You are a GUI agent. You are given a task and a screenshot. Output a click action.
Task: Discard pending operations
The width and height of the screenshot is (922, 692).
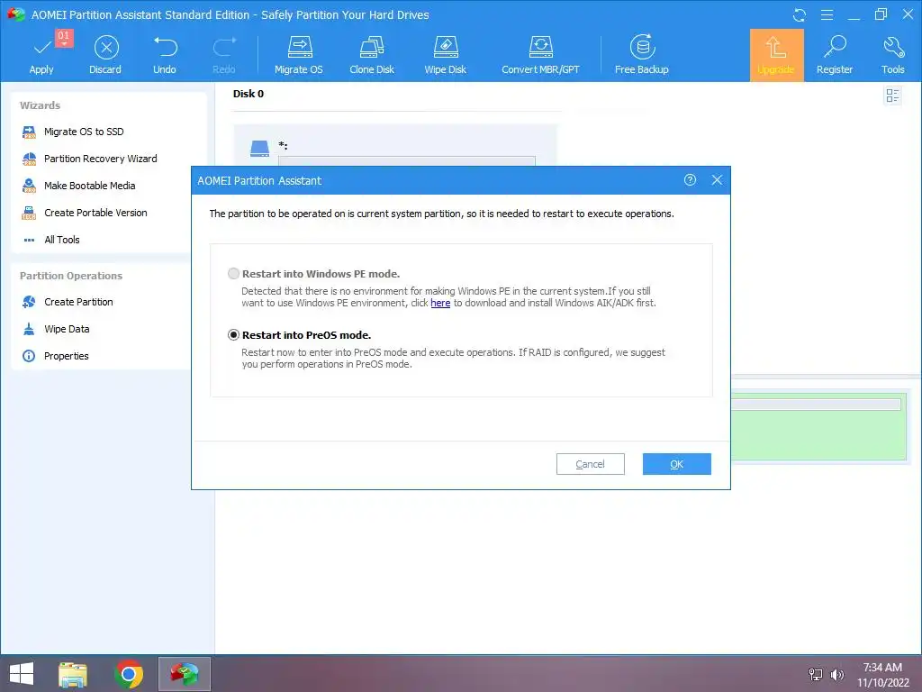click(106, 56)
